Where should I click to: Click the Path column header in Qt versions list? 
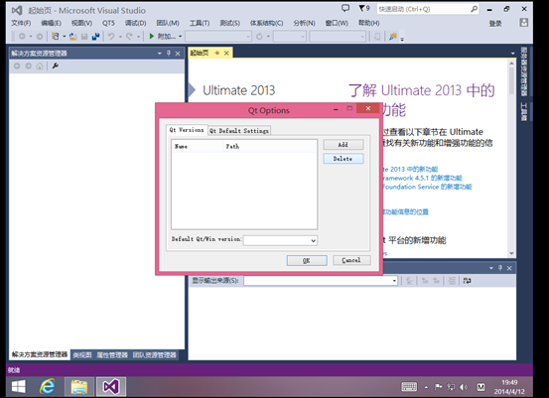coord(270,146)
